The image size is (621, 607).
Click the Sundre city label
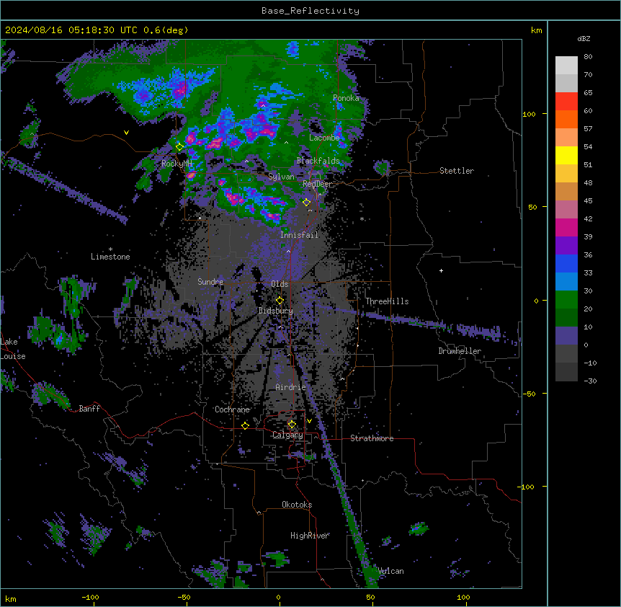click(x=210, y=282)
